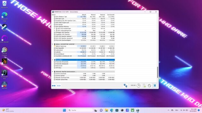The width and height of the screenshot is (202, 113).
Task: Click the sensor list vertical scrollbar thumb
Action: (x=157, y=72)
